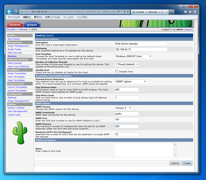This screenshot has height=180, width=206.
Task: Click Logout User in sidebar
Action: [14, 115]
